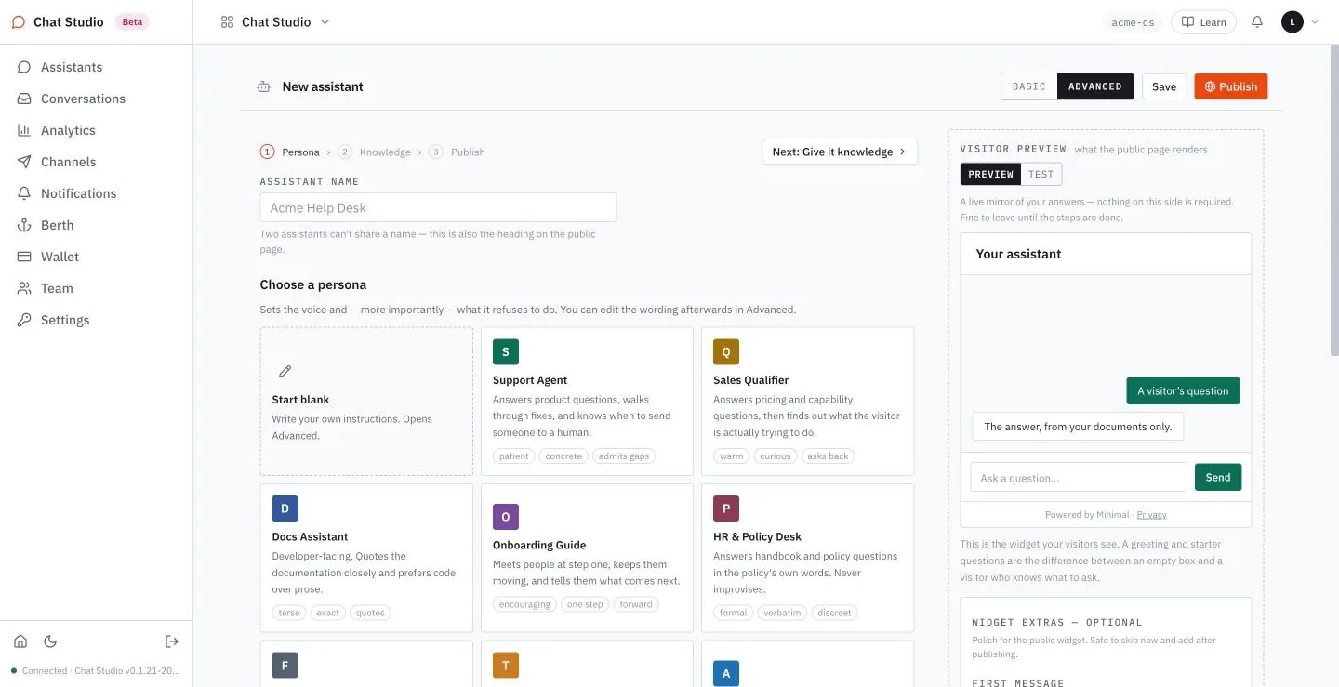Go to Publish step 3
The width and height of the screenshot is (1339, 687).
(x=457, y=152)
